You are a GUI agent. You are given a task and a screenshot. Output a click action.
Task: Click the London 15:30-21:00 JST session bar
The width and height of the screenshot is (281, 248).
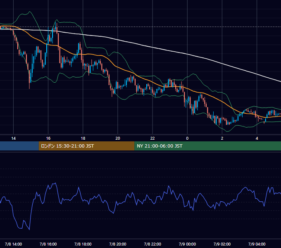coord(86,146)
